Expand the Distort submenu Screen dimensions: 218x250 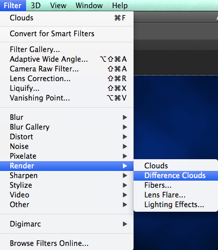pos(67,137)
